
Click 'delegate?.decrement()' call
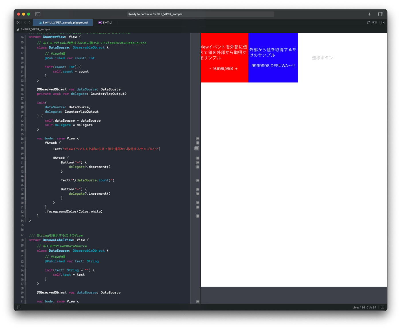point(90,167)
